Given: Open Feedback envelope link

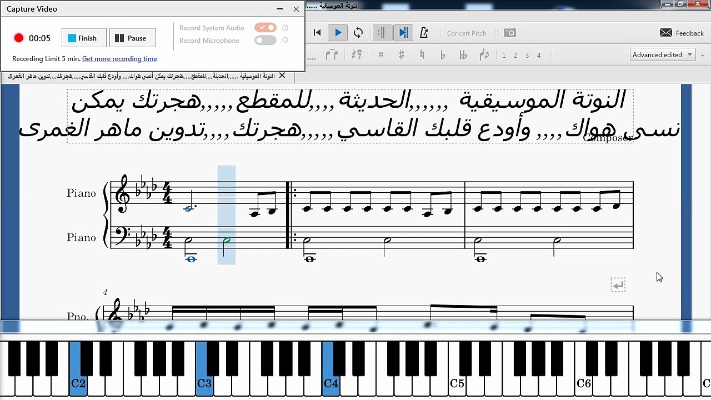Looking at the screenshot, I should pos(682,33).
